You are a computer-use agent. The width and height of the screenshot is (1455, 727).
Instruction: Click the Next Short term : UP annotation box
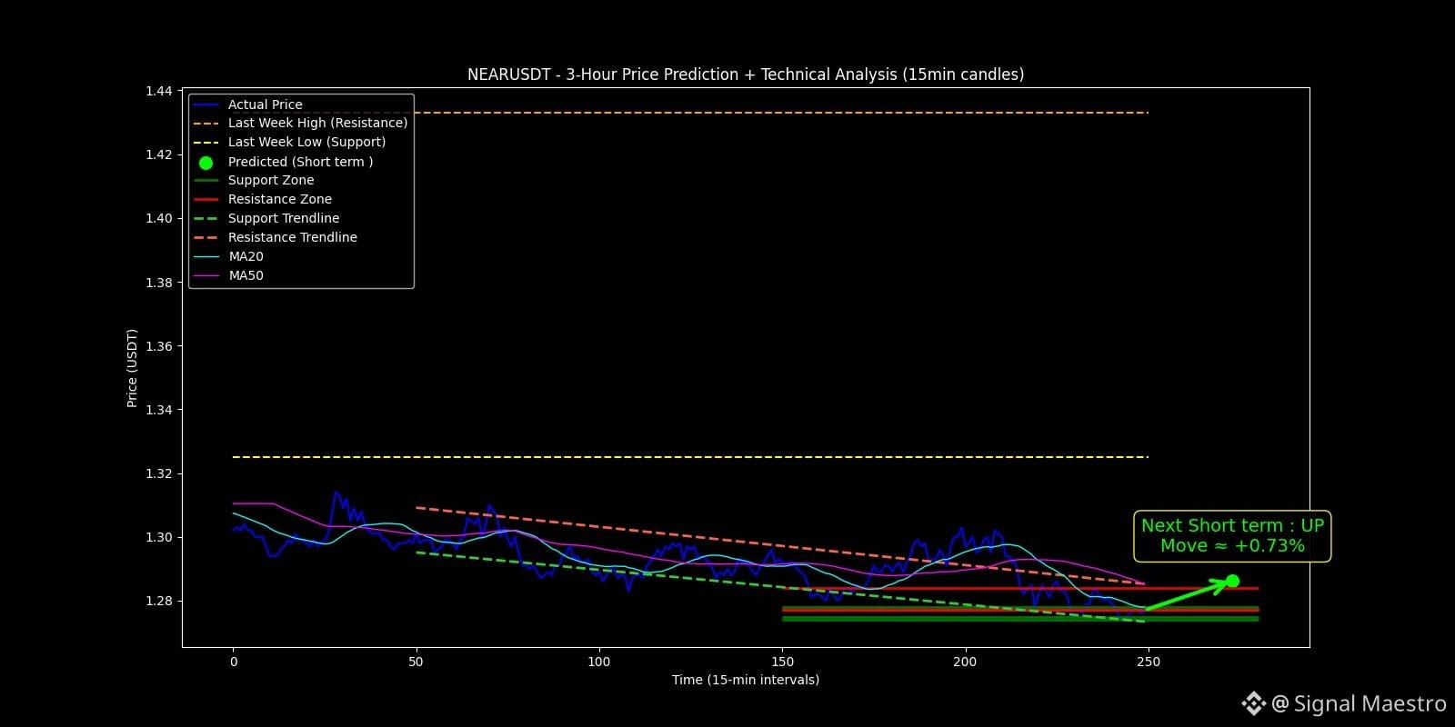pyautogui.click(x=1232, y=536)
